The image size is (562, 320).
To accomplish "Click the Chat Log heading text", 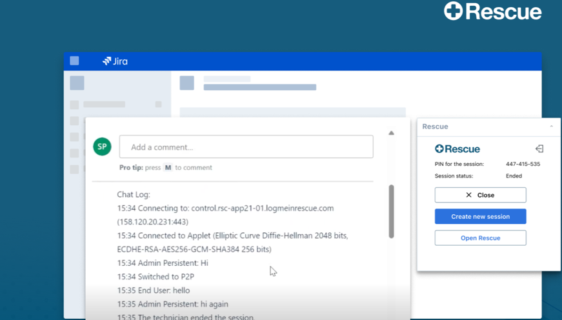I will tap(134, 195).
